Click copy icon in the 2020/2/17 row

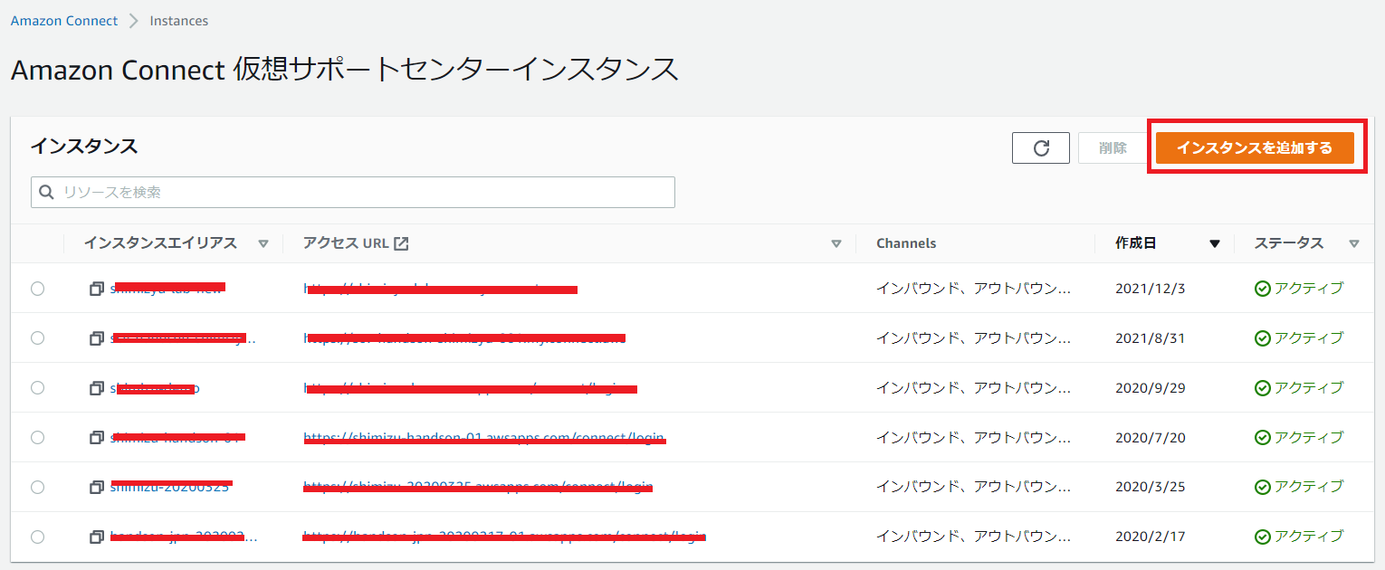coord(97,537)
